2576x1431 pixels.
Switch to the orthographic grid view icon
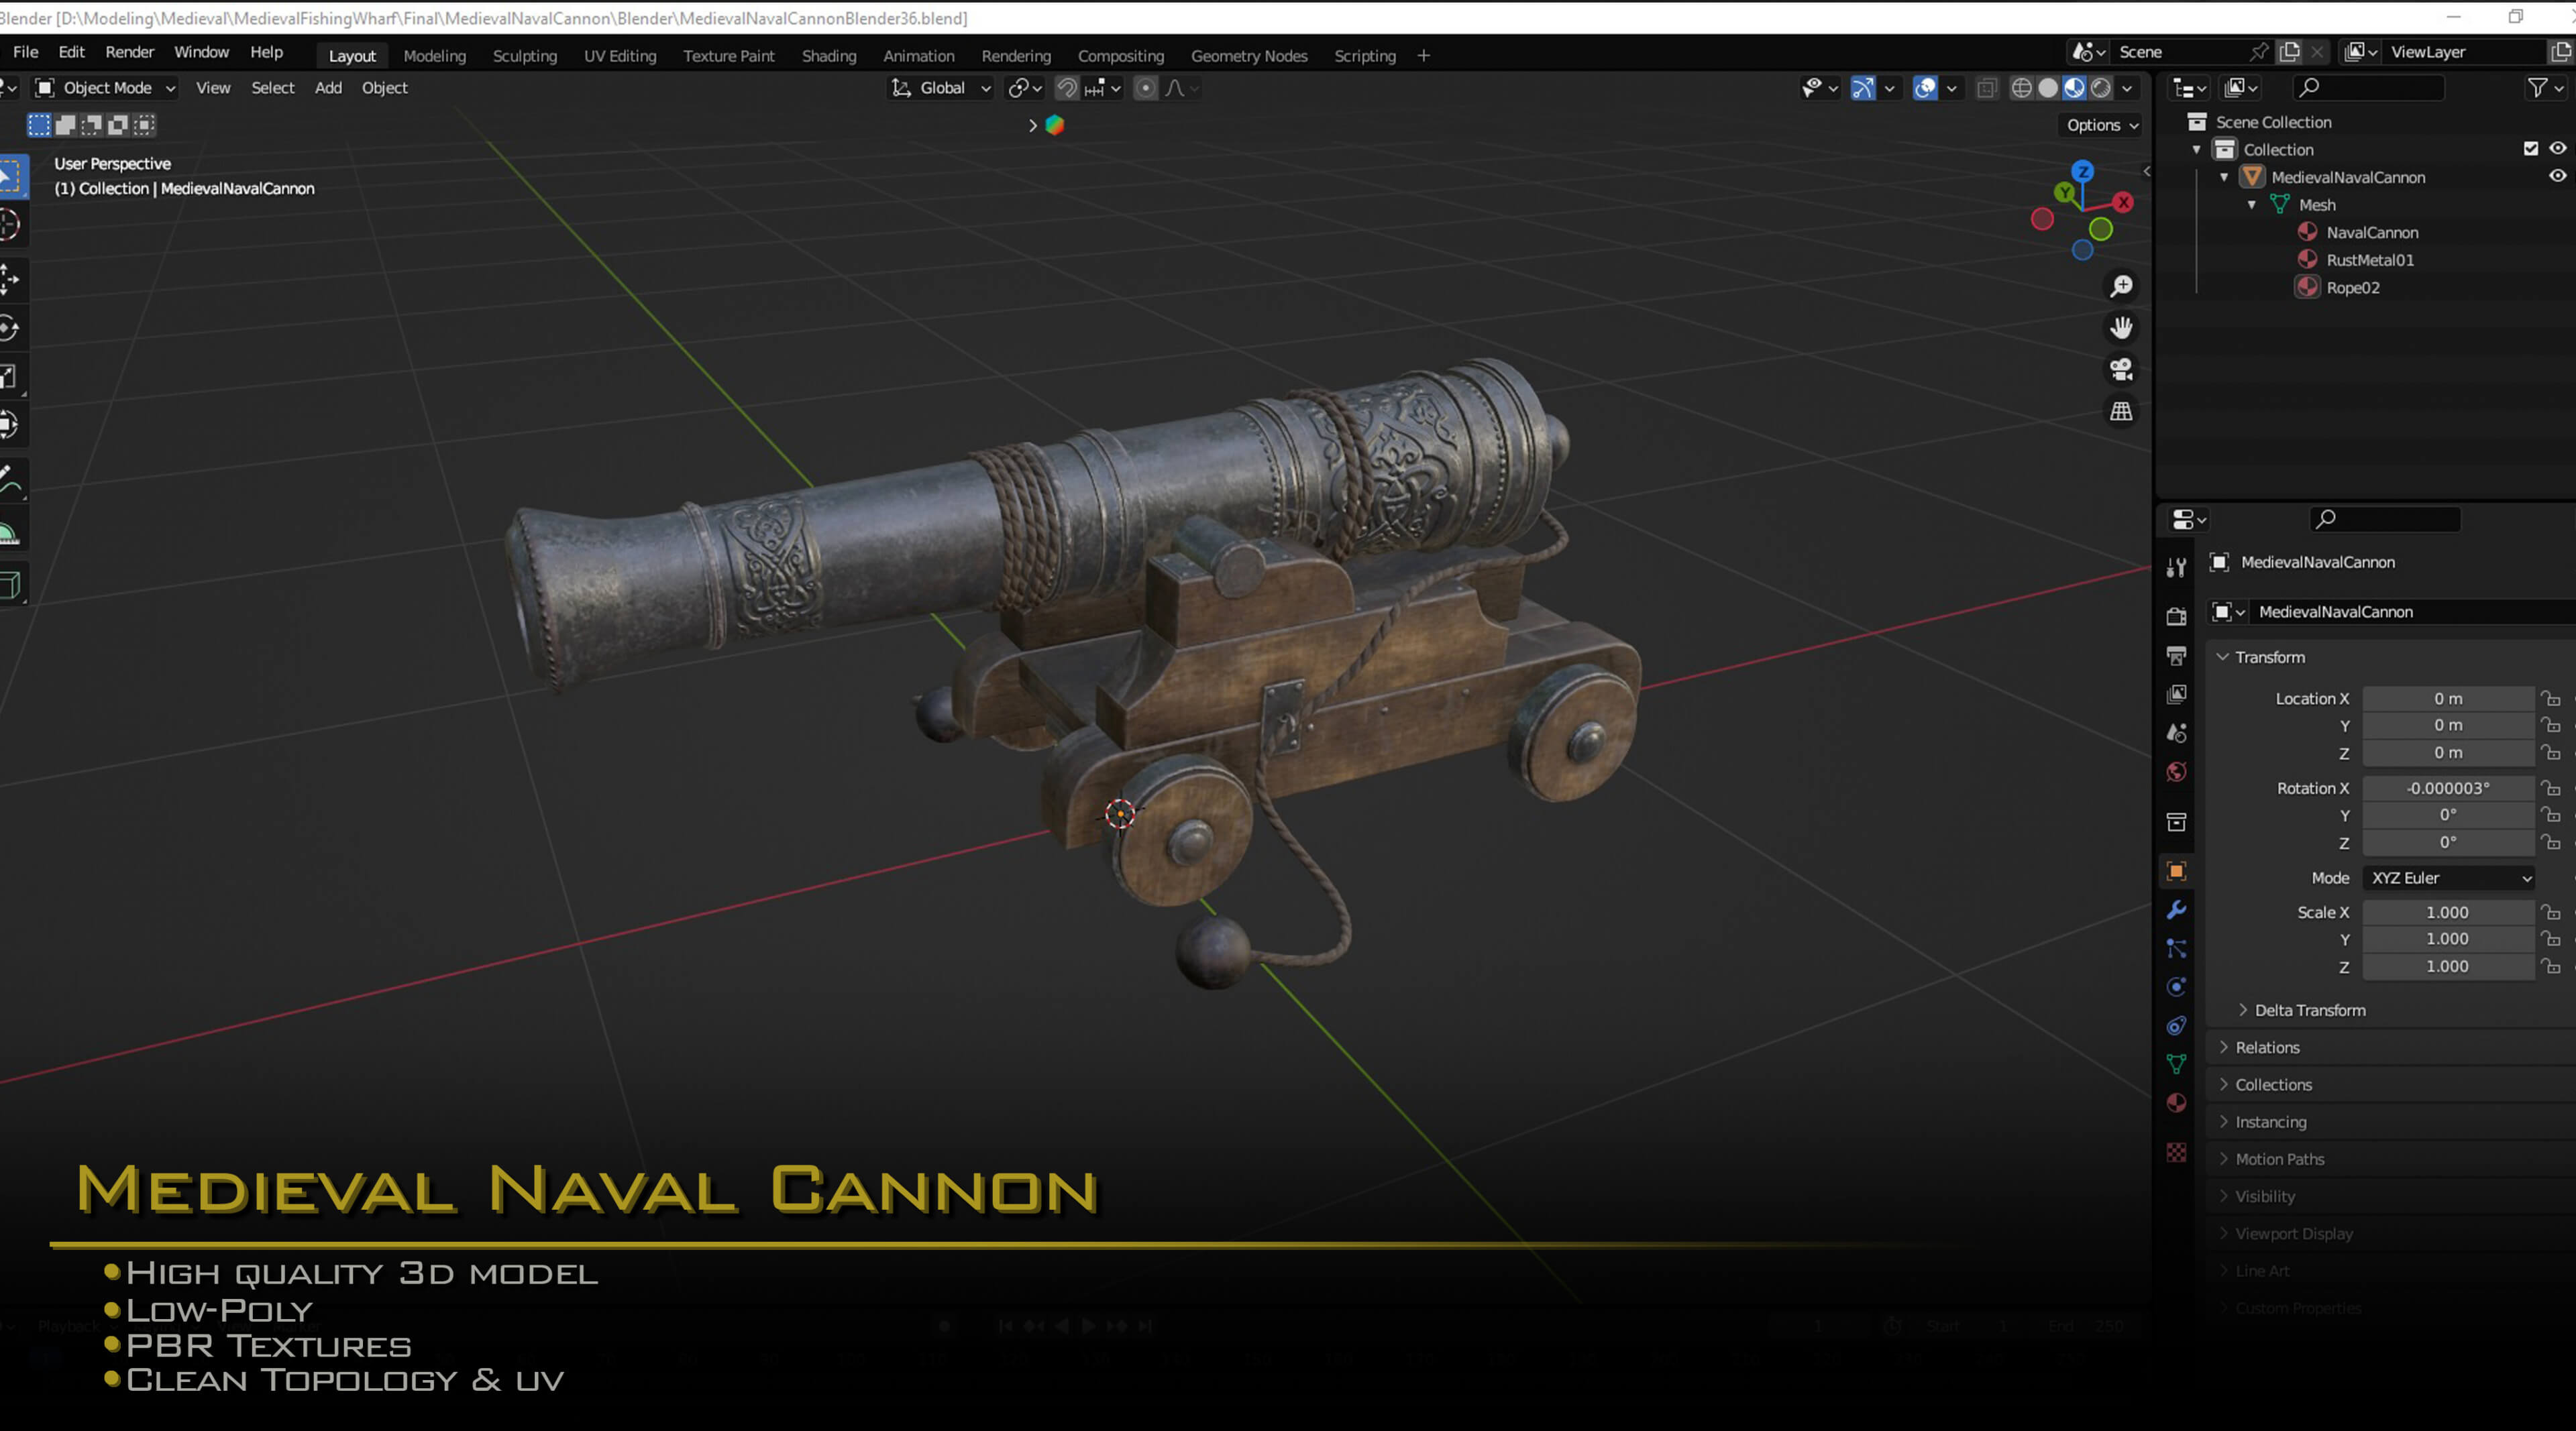click(x=2121, y=410)
